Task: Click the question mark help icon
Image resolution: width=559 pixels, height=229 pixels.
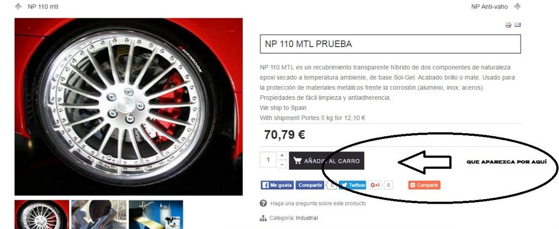Action: (263, 203)
